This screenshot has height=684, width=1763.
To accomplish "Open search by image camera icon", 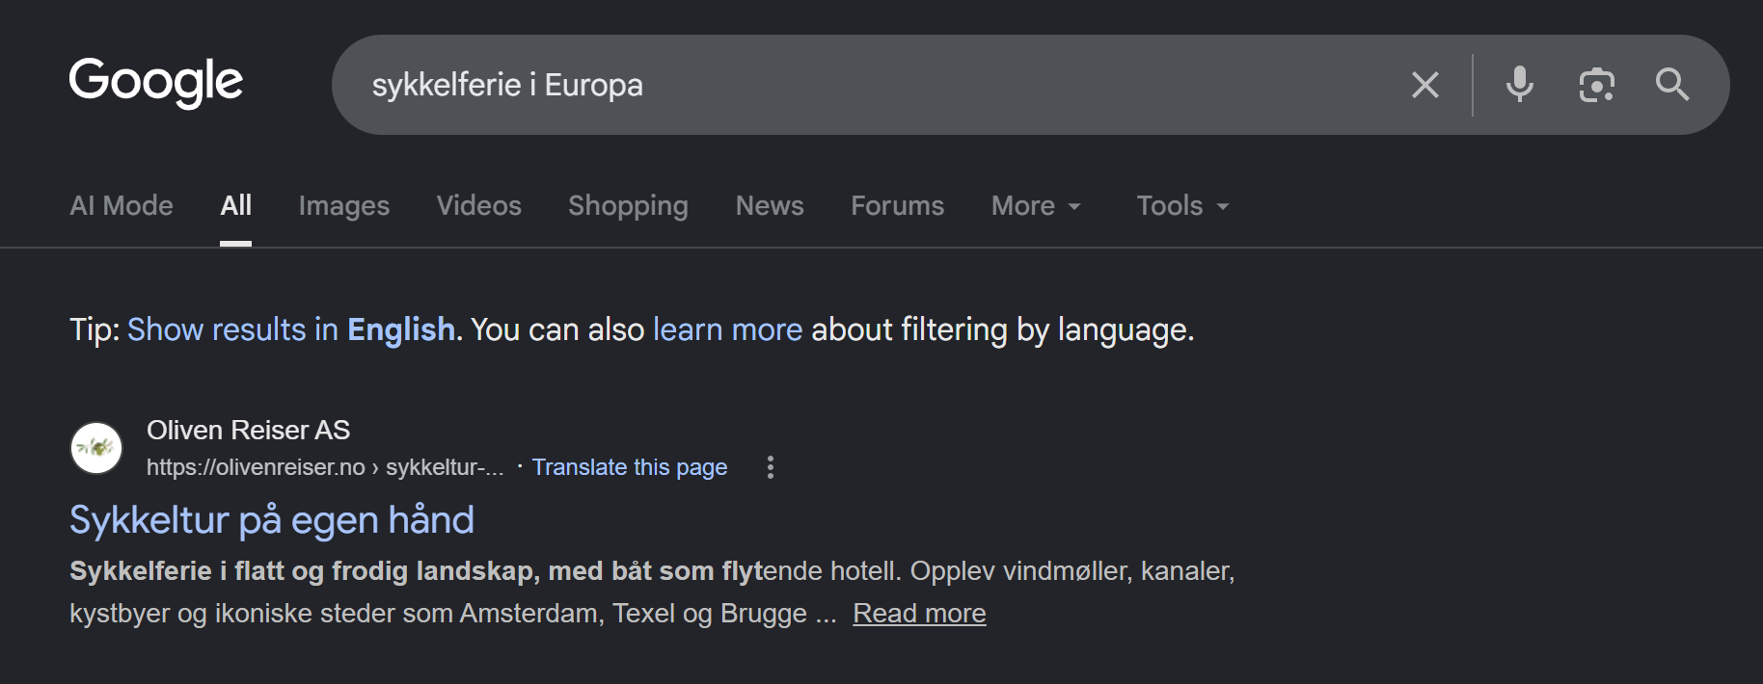I will pyautogui.click(x=1596, y=85).
